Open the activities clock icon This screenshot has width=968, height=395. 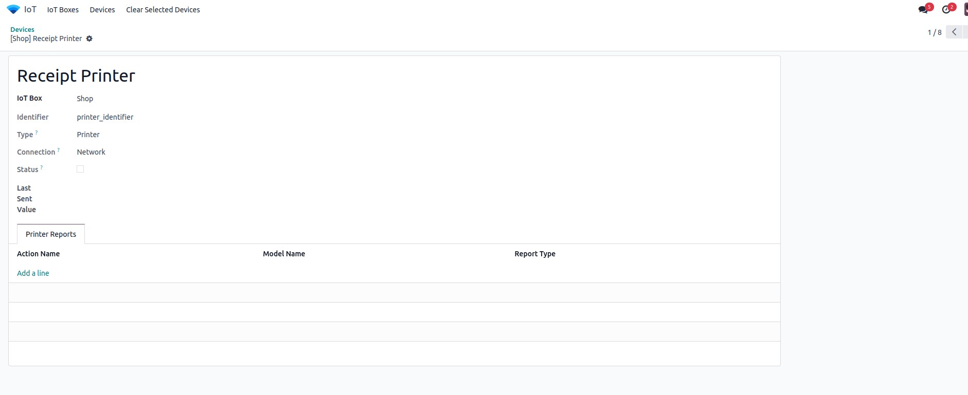946,9
